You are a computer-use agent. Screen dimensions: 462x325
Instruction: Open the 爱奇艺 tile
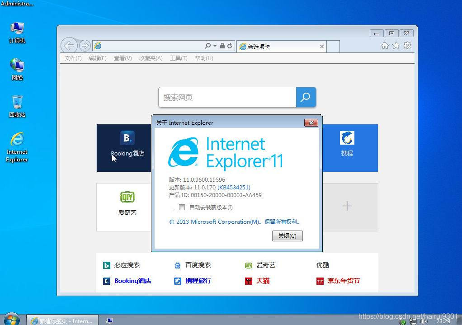click(124, 207)
